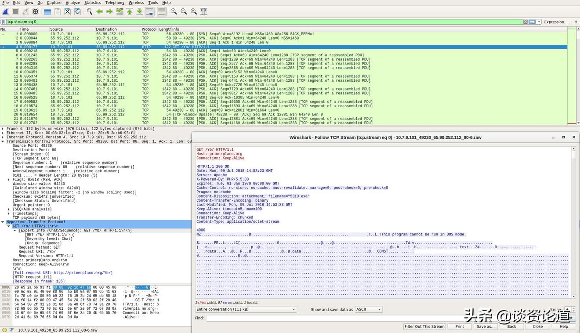Click the find packet magnifier icon
This screenshot has width=580, height=333.
[x=89, y=11]
